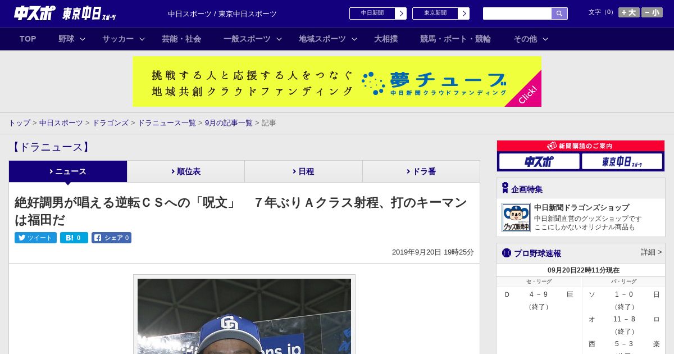Click the search magnifier button

coord(559,13)
